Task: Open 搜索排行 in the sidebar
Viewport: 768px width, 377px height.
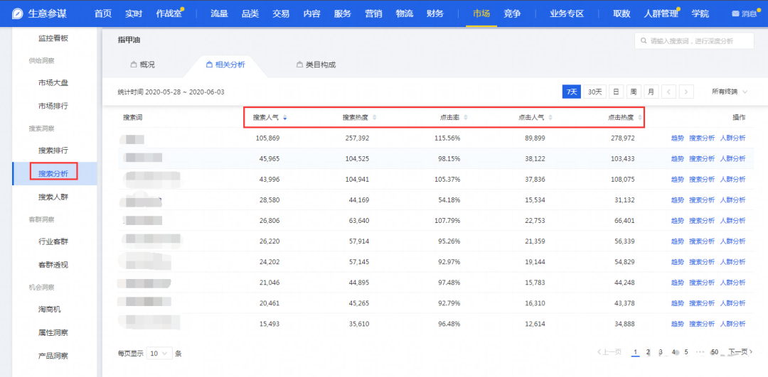Action: [53, 150]
